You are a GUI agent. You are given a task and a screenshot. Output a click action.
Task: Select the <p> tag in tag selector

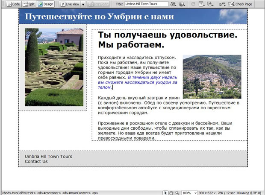(x=95, y=193)
